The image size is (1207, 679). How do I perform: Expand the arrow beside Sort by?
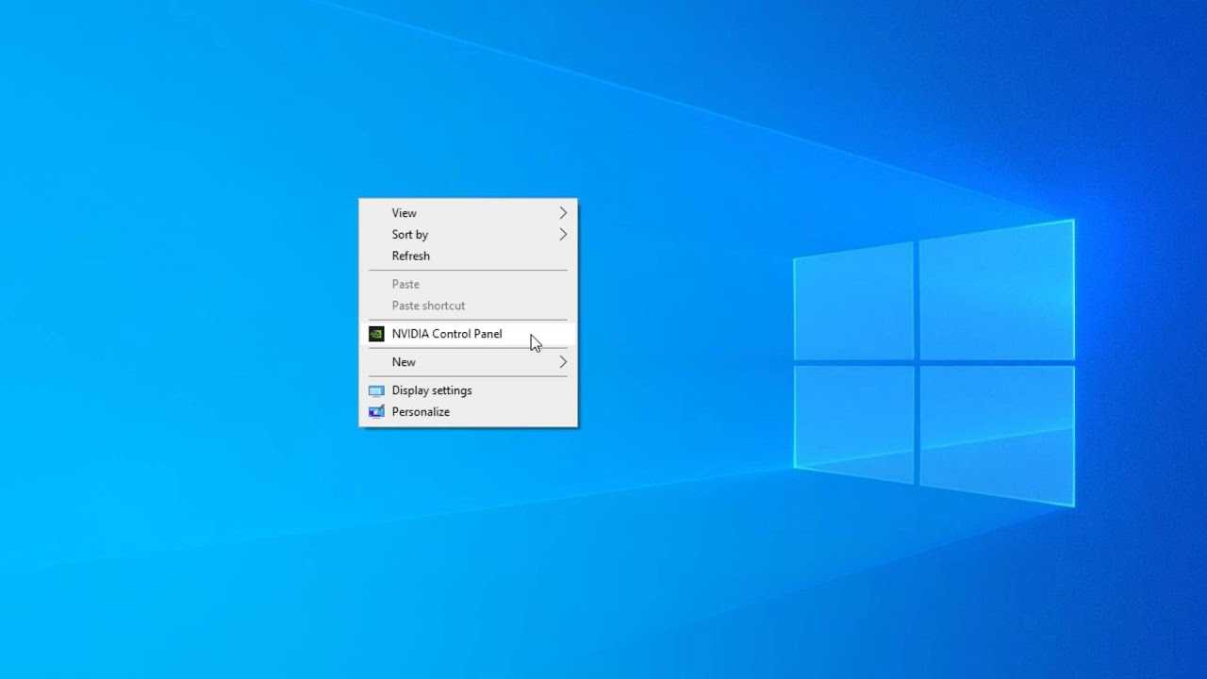coord(563,235)
